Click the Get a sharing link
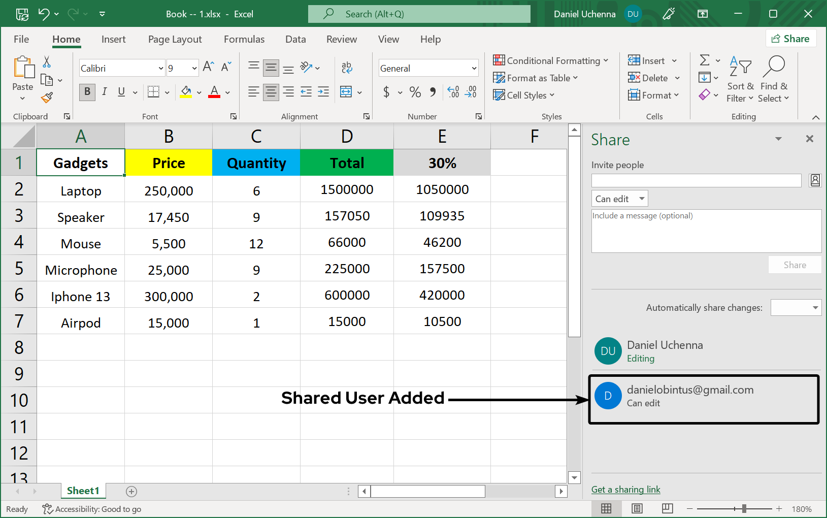827x518 pixels. [x=625, y=489]
